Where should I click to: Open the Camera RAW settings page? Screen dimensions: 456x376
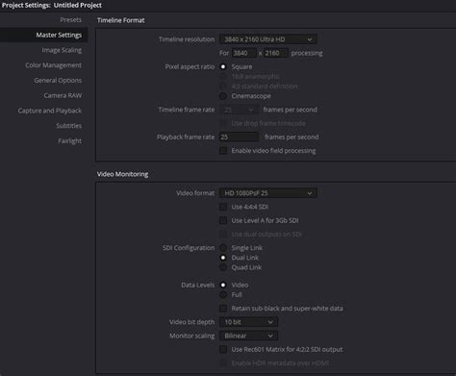[63, 95]
